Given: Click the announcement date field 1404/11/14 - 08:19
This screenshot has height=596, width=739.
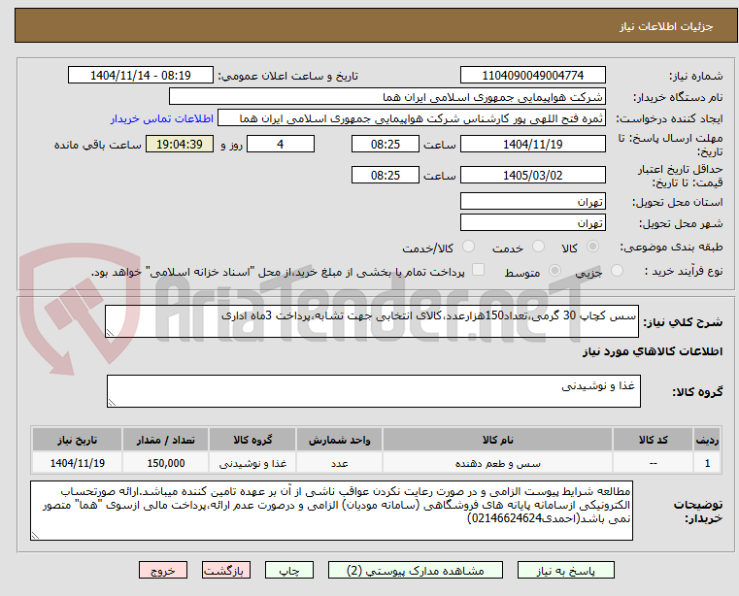Looking at the screenshot, I should click(141, 76).
